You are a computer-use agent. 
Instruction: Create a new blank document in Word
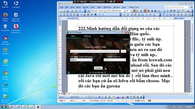[61, 11]
